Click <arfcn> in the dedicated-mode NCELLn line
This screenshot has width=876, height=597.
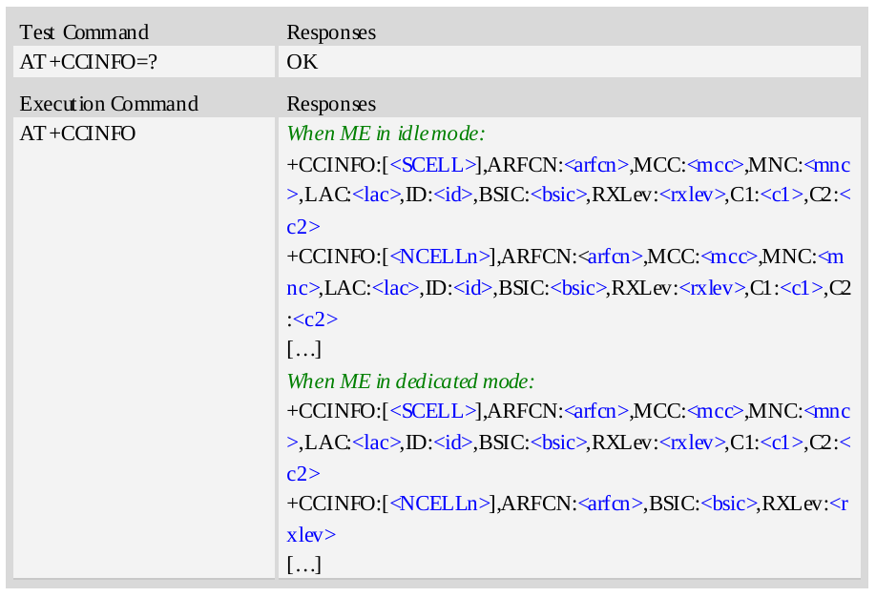[x=611, y=504]
